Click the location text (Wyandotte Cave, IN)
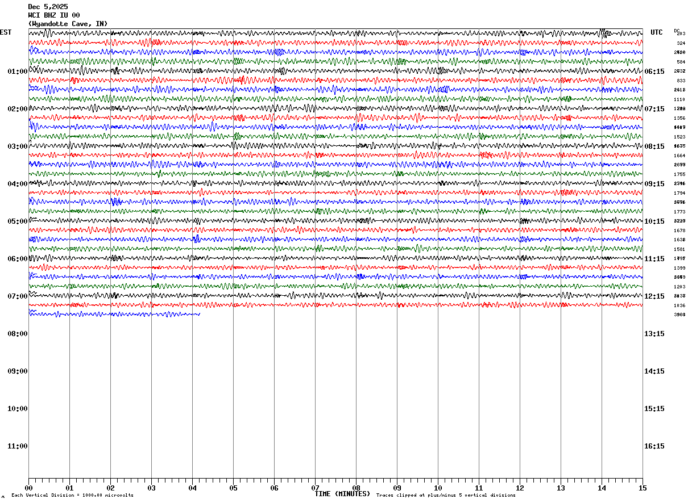This screenshot has width=688, height=503. click(x=68, y=24)
